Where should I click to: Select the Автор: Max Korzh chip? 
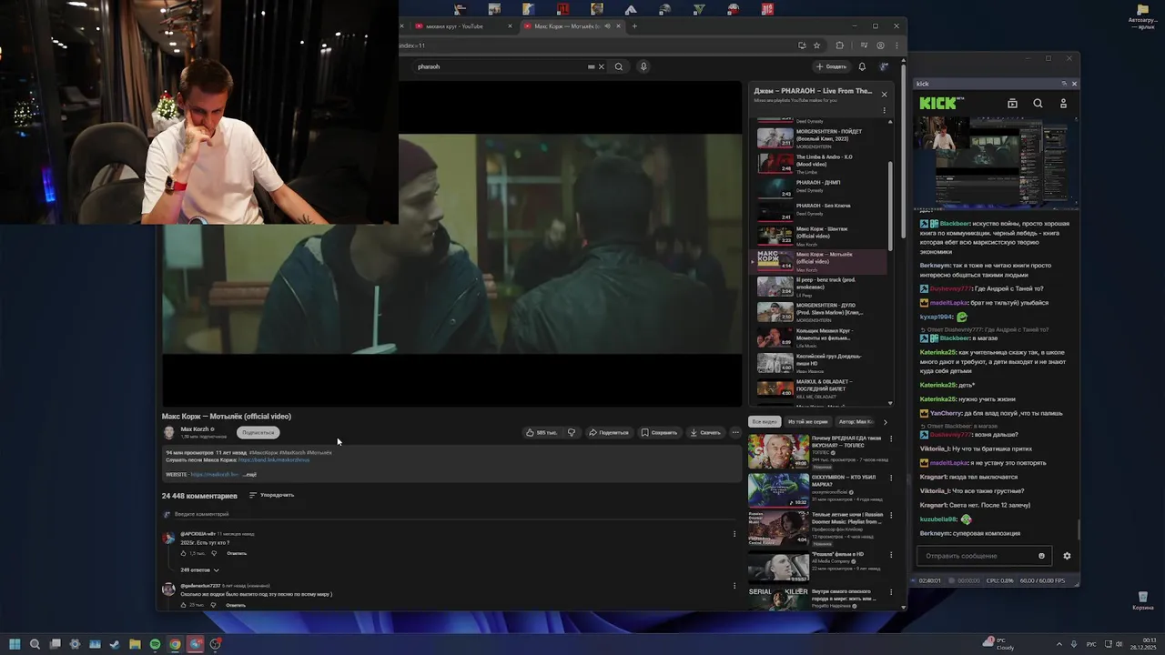tap(856, 421)
